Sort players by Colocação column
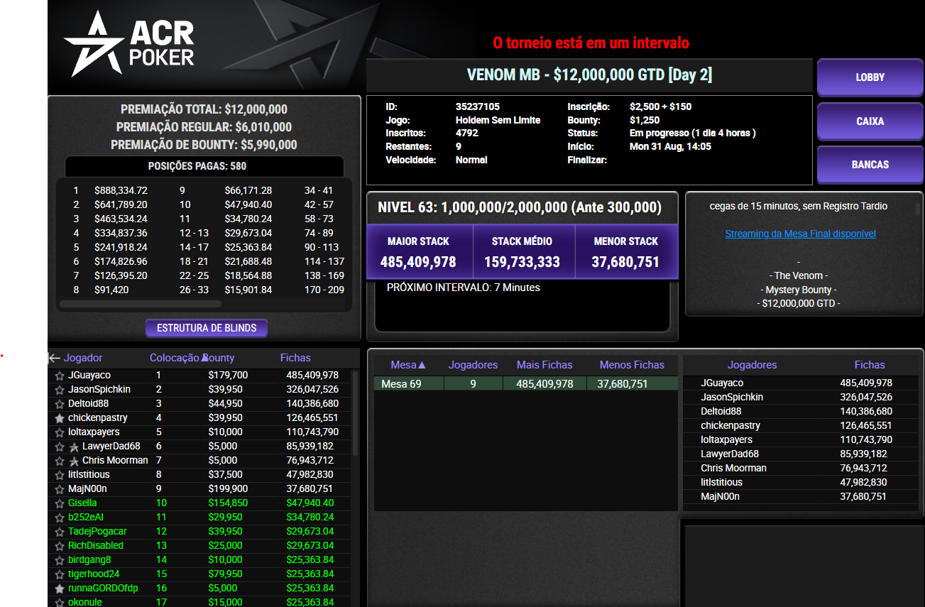 coord(175,358)
